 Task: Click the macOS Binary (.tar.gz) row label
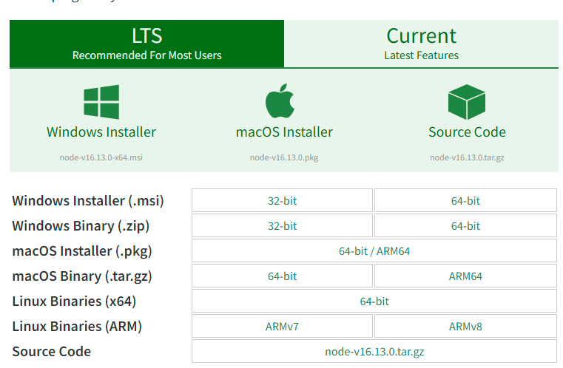[x=82, y=276]
